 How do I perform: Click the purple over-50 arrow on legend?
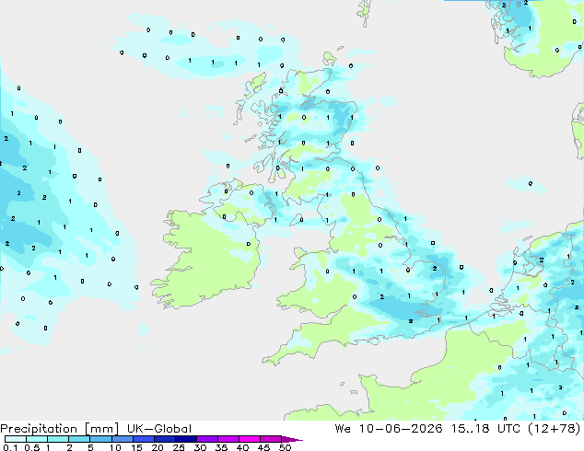point(292,439)
